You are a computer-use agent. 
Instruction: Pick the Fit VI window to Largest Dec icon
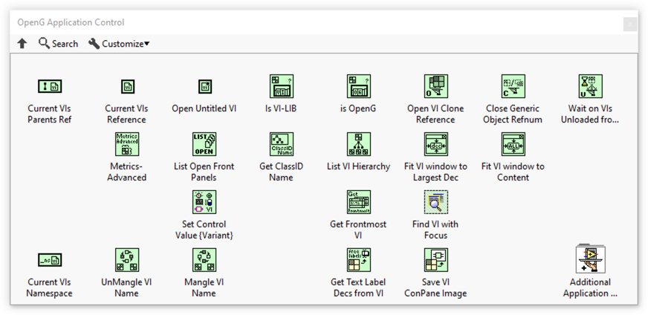tap(435, 144)
